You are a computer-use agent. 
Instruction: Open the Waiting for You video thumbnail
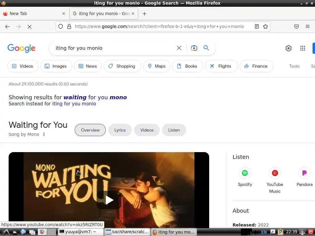click(109, 190)
